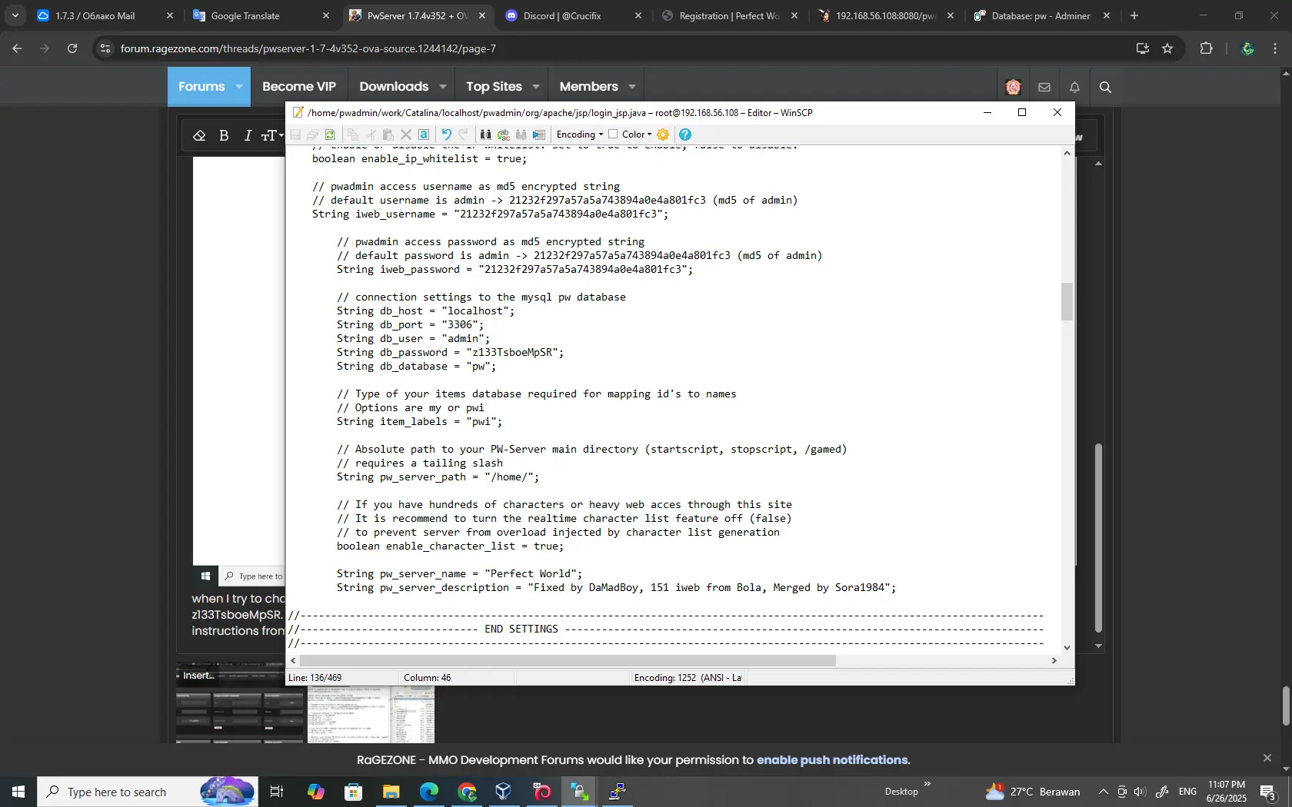Open forum inbox envelope icon
This screenshot has width=1292, height=807.
coord(1044,87)
